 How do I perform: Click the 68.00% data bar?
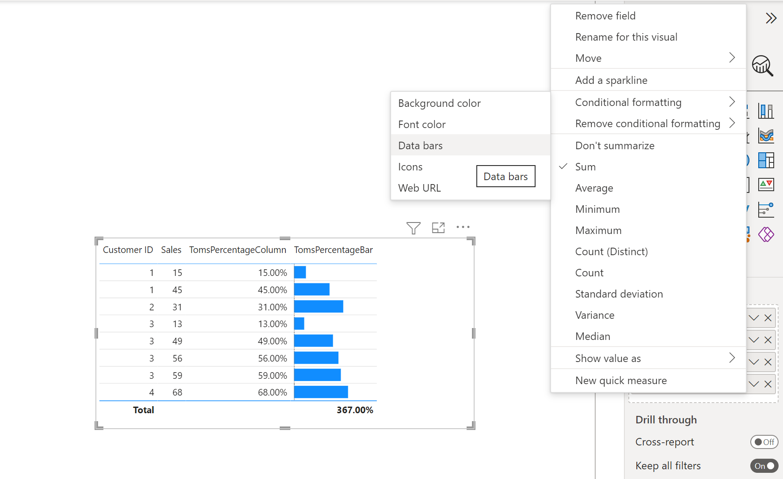321,392
